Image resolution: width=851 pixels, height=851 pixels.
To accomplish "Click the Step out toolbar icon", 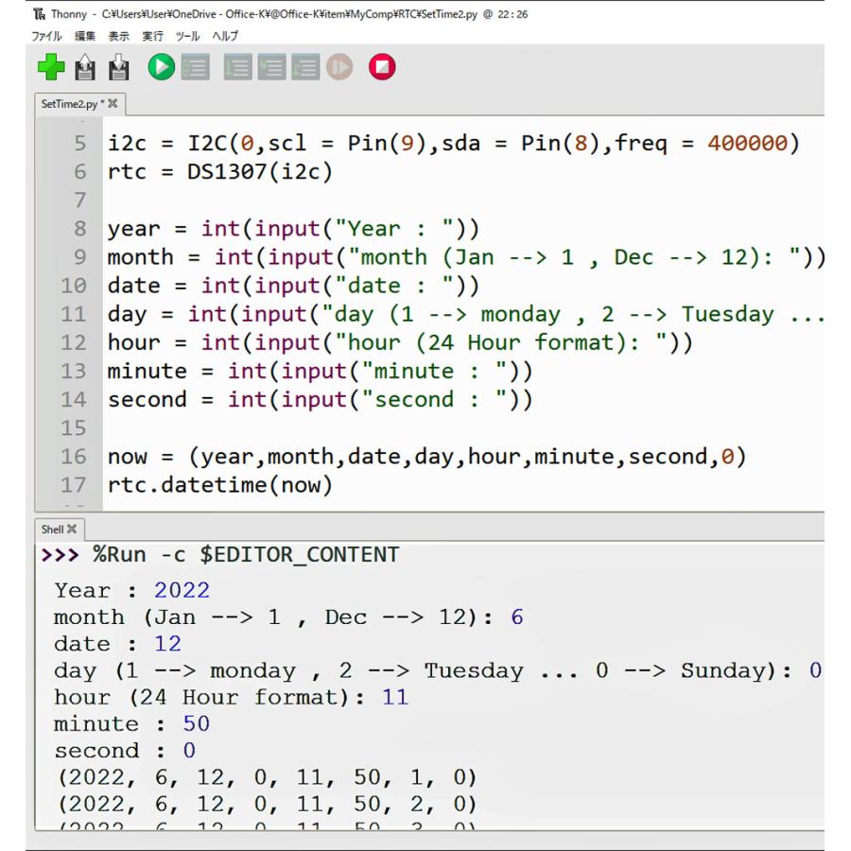I will tap(305, 68).
